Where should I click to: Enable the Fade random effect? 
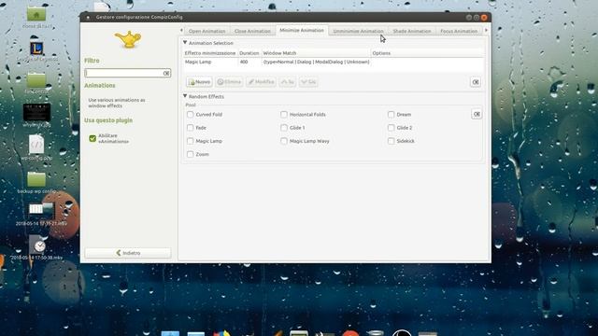190,128
